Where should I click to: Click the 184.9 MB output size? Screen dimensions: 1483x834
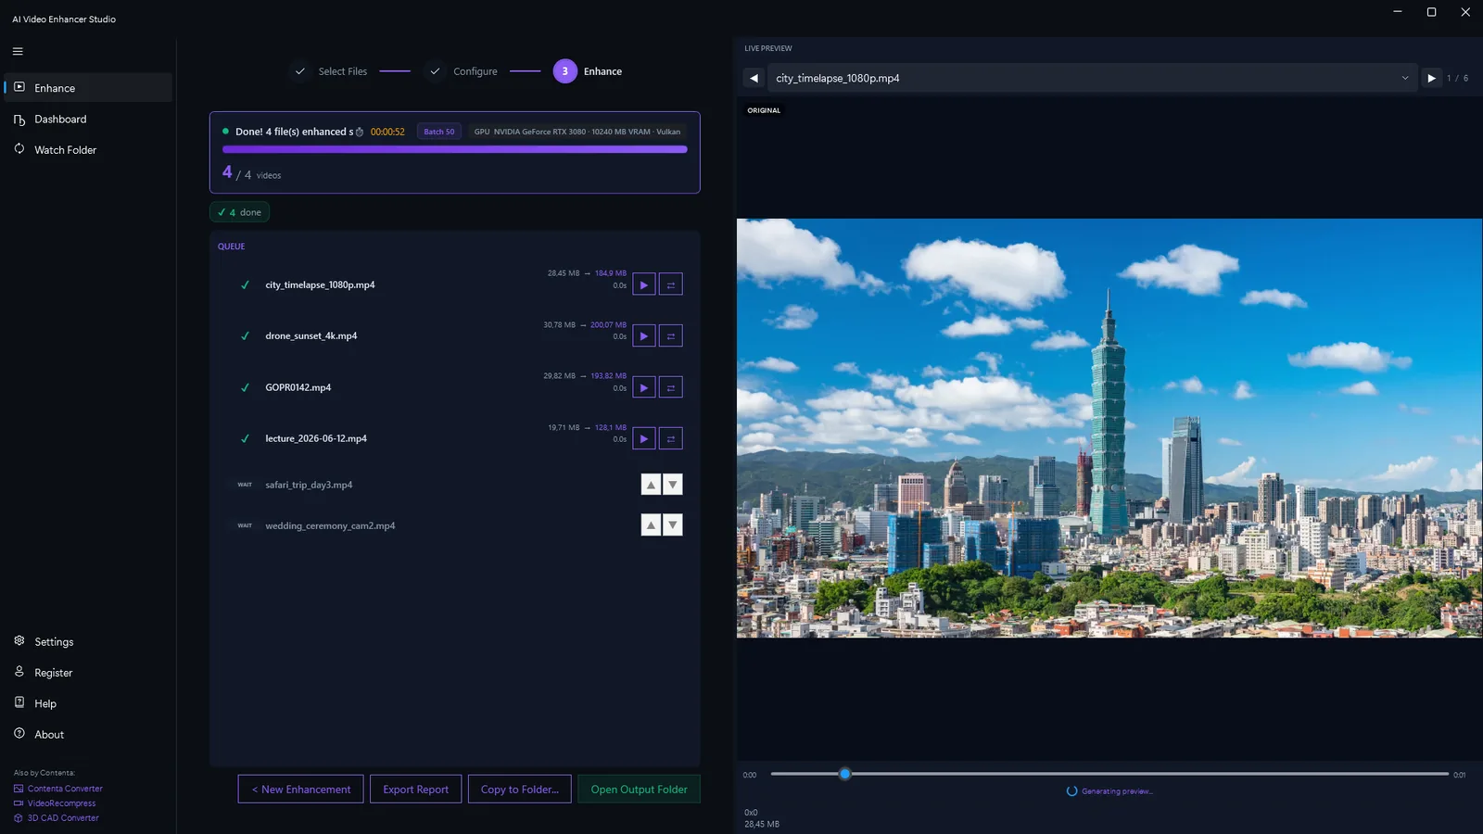[611, 273]
